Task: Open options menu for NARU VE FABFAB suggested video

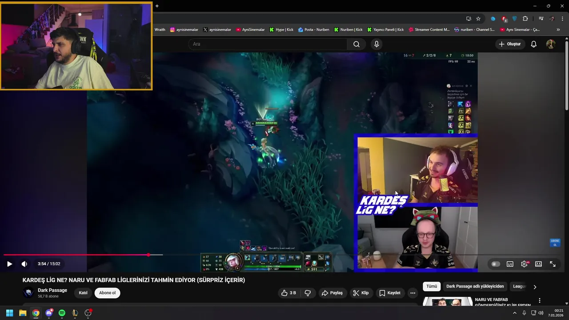Action: [540, 301]
